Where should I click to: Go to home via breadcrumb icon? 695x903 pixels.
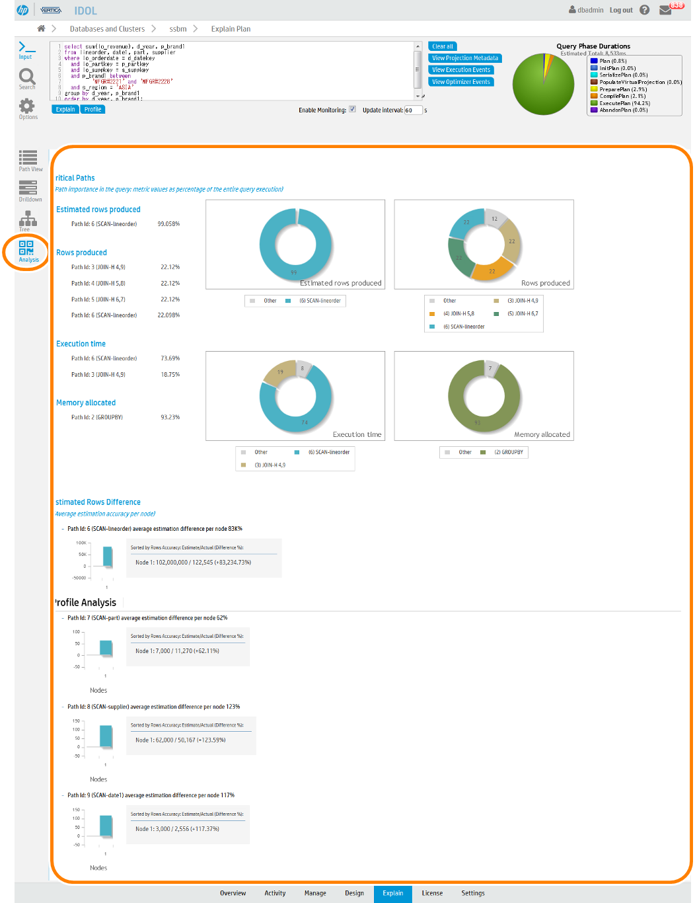tap(42, 28)
